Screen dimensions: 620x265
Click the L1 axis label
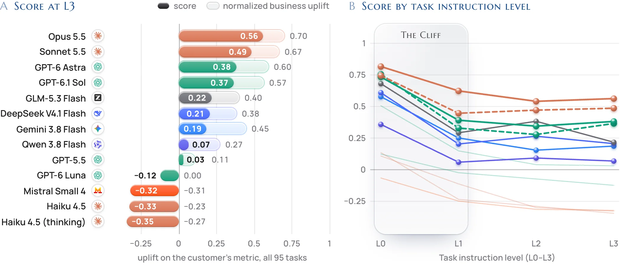(458, 244)
